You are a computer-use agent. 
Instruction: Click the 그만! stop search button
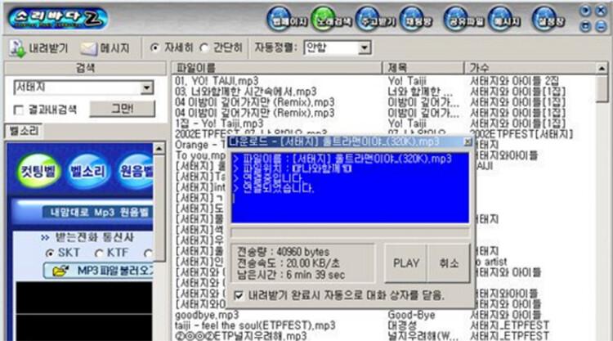(122, 109)
